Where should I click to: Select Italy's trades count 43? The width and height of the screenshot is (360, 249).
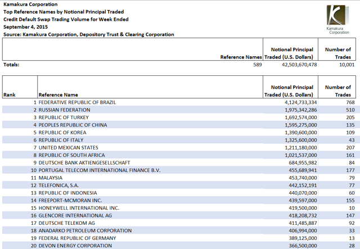pyautogui.click(x=352, y=140)
